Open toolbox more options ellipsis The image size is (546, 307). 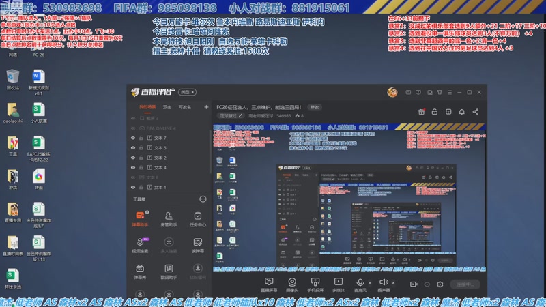point(203,199)
